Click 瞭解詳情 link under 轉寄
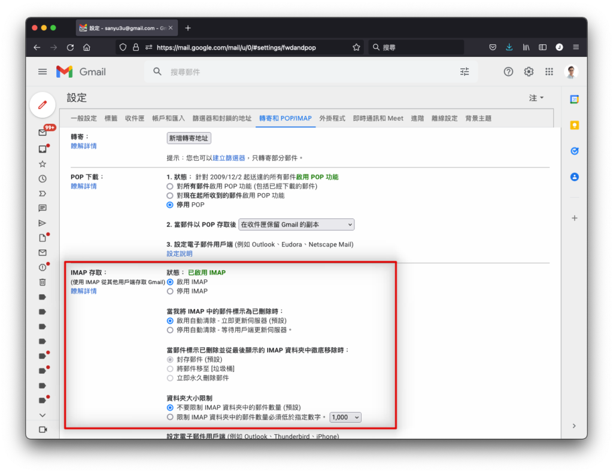Image resolution: width=613 pixels, height=473 pixels. click(x=84, y=146)
